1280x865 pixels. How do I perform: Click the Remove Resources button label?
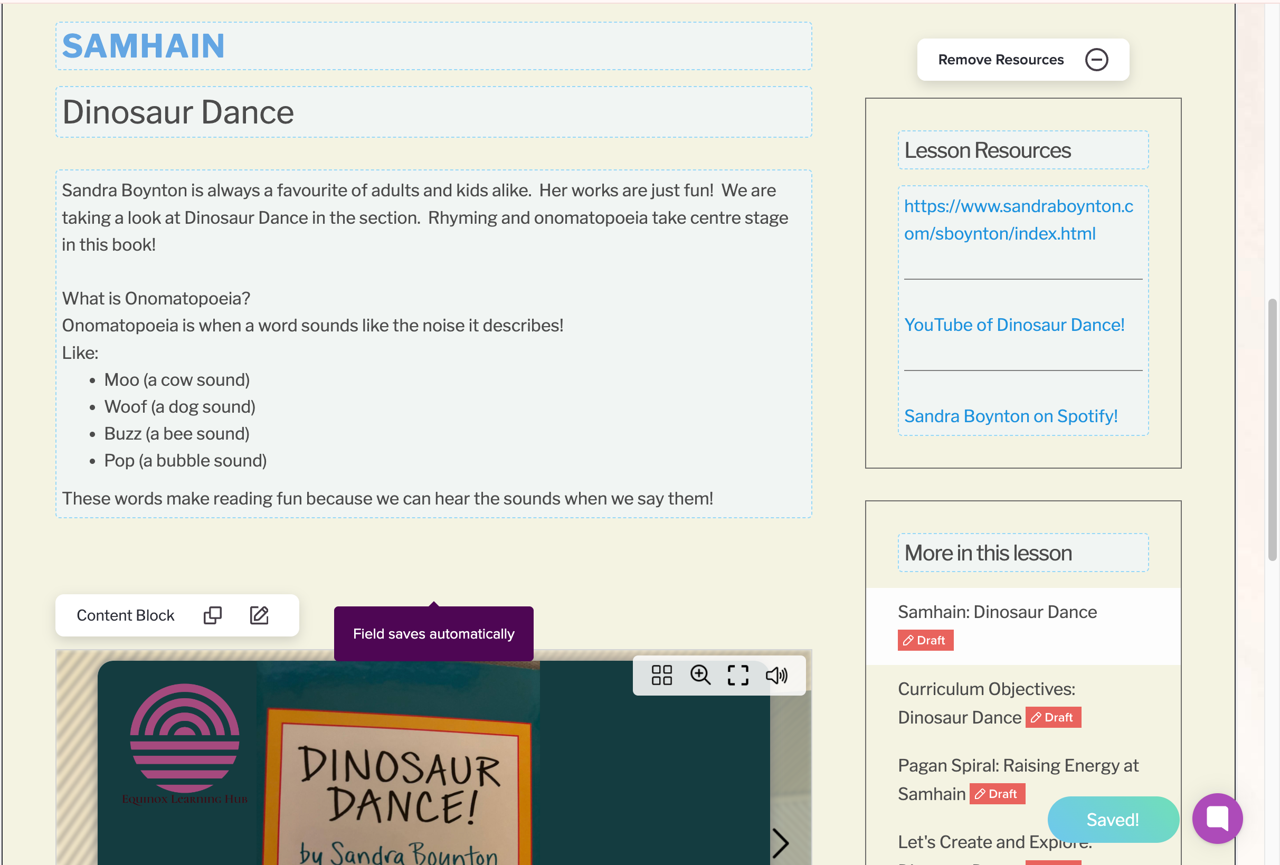1001,60
